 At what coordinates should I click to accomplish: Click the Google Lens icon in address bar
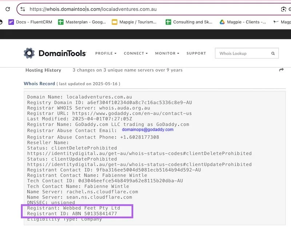coord(283,9)
